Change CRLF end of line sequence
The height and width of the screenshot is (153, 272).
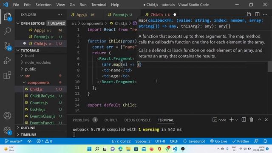coord(174,141)
